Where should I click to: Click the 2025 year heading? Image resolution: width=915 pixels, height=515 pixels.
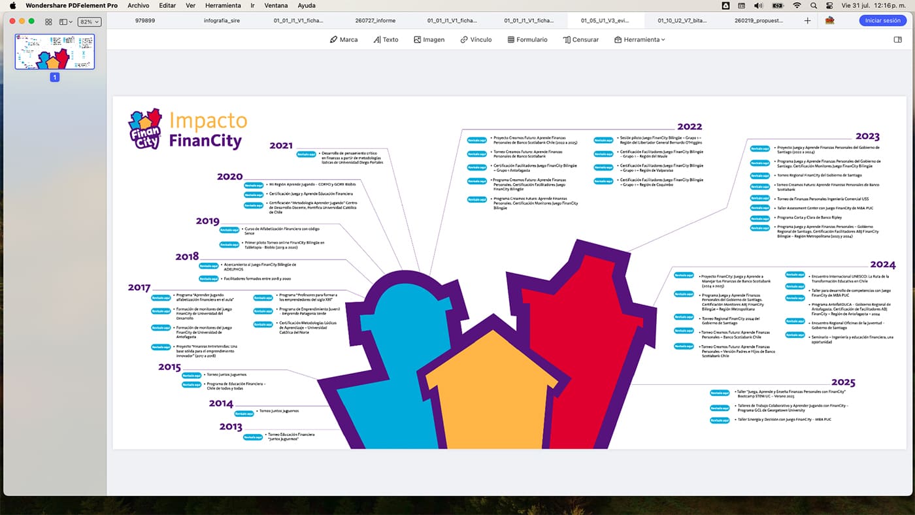(843, 382)
